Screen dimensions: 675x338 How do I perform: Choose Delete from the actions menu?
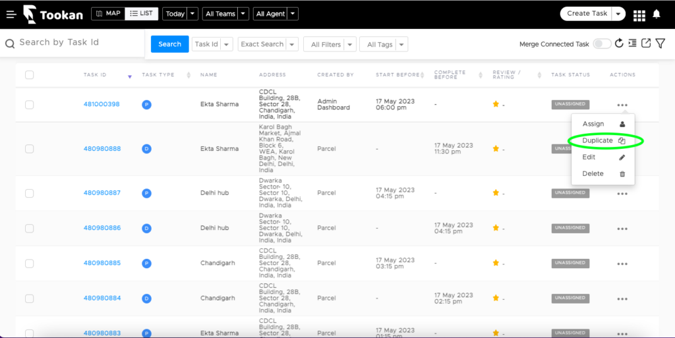[x=603, y=174]
